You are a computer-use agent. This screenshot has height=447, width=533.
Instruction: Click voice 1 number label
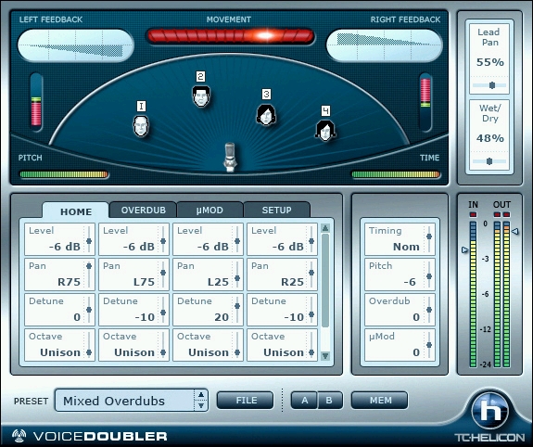tap(141, 106)
